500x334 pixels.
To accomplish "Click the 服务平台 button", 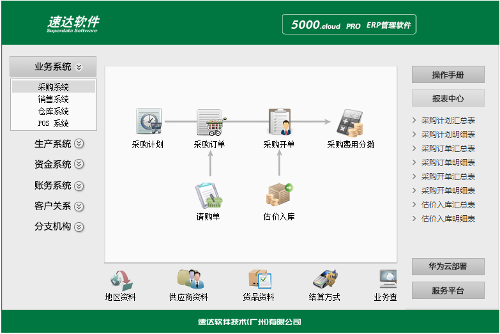I will [x=448, y=291].
